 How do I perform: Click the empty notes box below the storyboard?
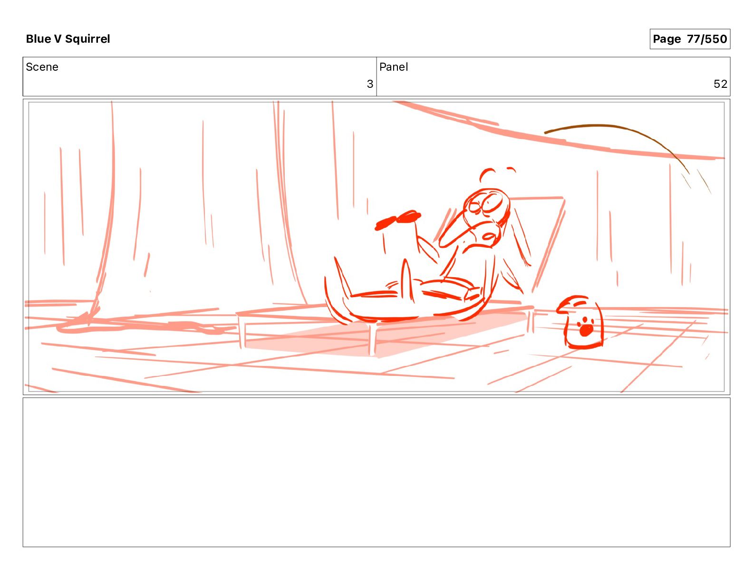(376, 472)
